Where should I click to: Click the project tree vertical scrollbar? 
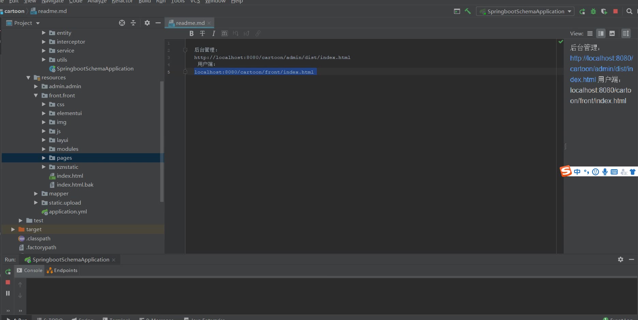pyautogui.click(x=162, y=141)
